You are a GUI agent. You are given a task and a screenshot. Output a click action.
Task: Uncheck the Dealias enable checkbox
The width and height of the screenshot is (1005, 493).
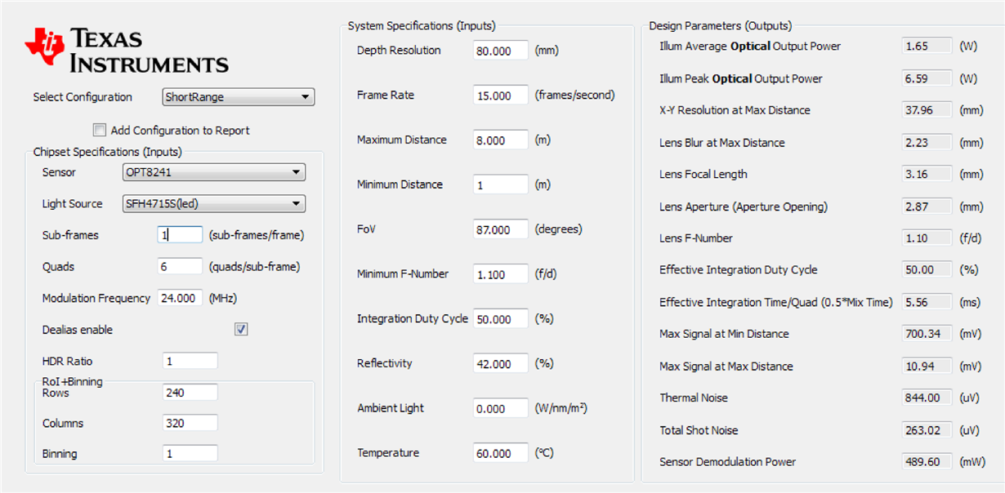pos(241,330)
